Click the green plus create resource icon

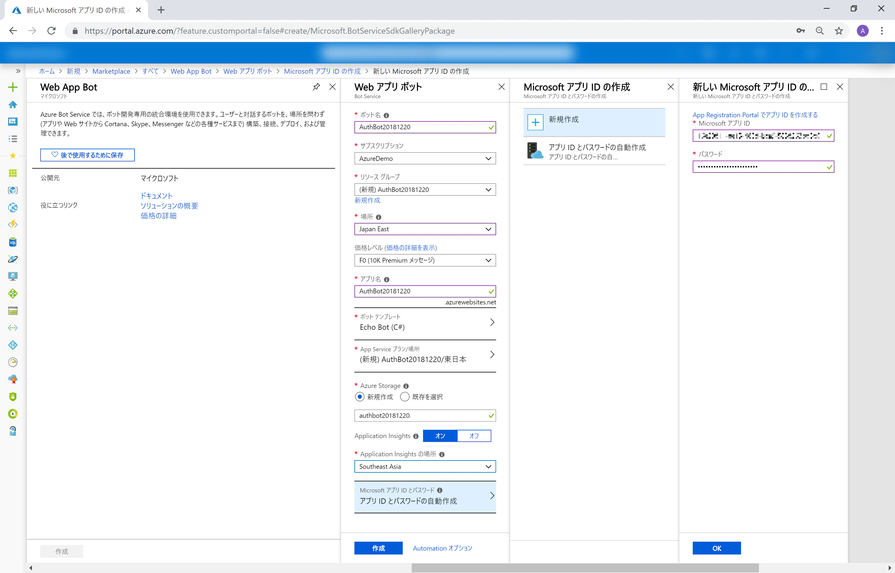(x=13, y=87)
